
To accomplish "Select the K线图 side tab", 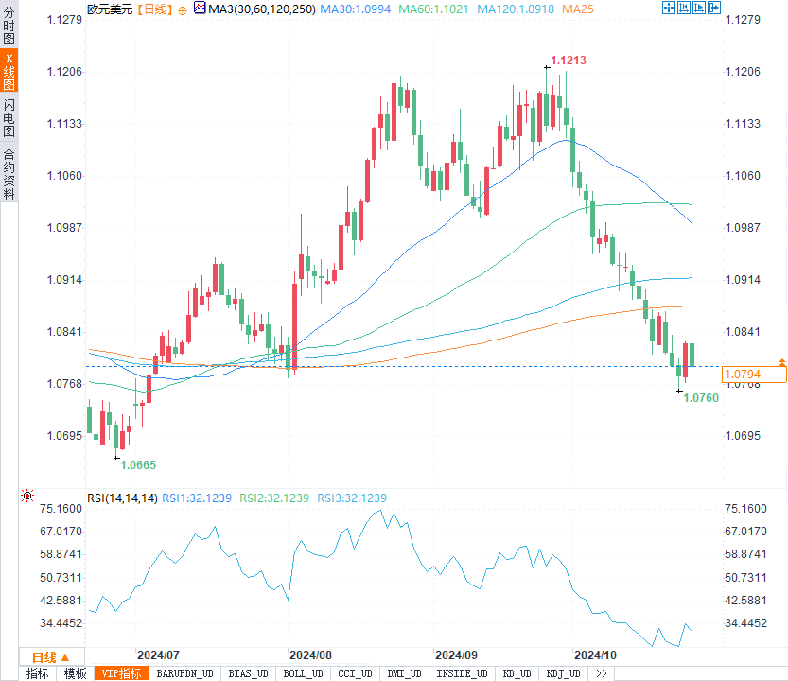I will (9, 73).
